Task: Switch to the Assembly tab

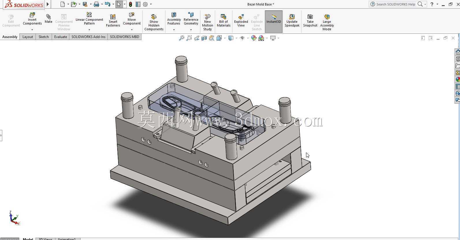Action: pos(10,37)
